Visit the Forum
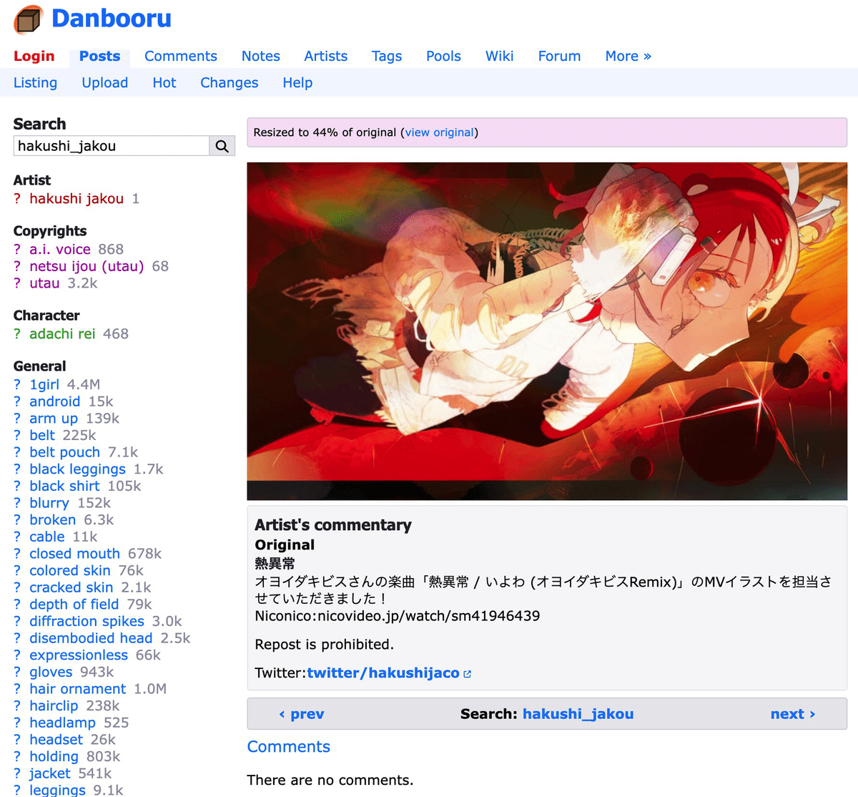This screenshot has width=858, height=797. click(559, 57)
